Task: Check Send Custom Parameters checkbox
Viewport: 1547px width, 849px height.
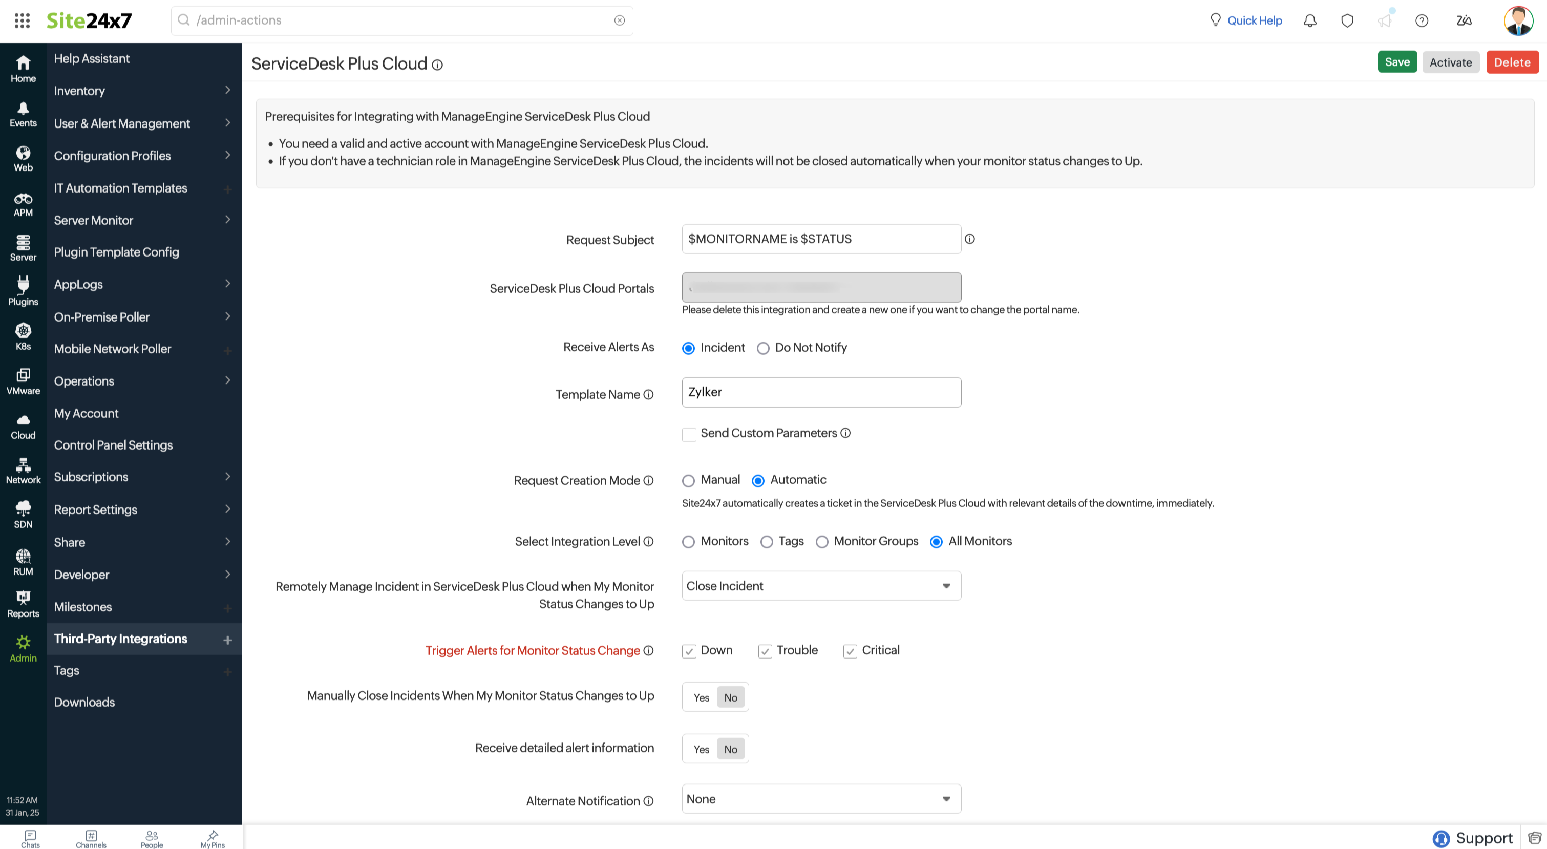Action: pos(689,434)
